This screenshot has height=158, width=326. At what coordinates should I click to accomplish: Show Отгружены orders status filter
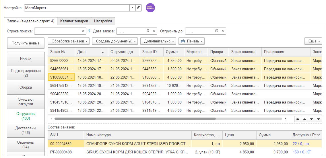click(x=26, y=116)
